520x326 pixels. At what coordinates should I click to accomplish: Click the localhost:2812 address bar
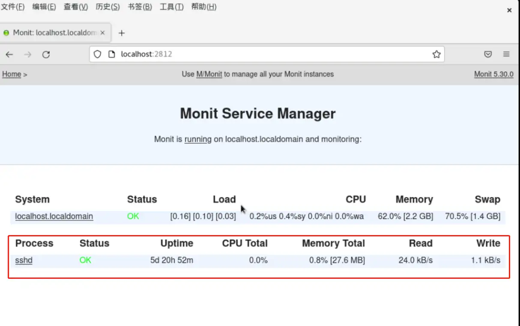point(267,54)
